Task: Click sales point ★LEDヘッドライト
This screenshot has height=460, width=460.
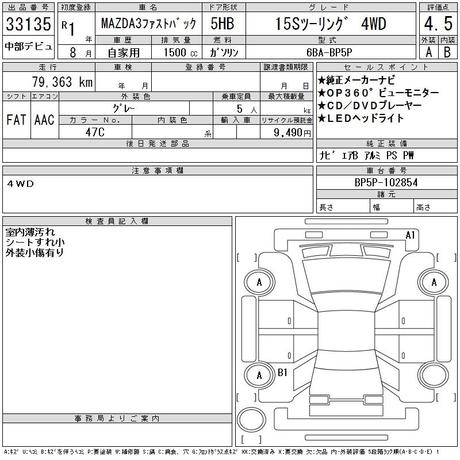Action: [361, 118]
